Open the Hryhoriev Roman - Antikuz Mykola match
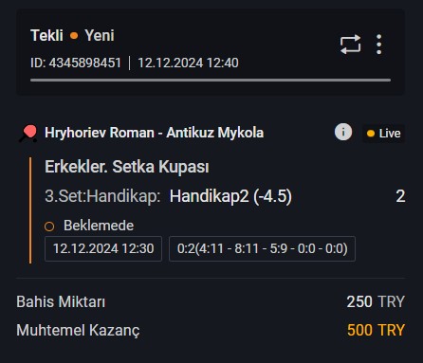The image size is (423, 363). (x=154, y=133)
